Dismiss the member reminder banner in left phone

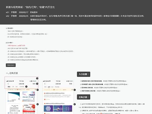35,89
